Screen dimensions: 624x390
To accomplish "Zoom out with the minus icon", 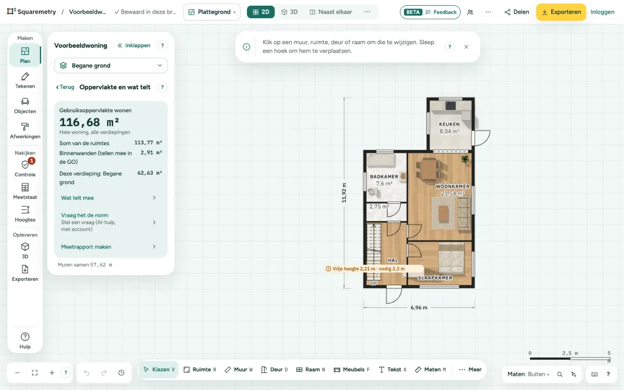I will 17,373.
